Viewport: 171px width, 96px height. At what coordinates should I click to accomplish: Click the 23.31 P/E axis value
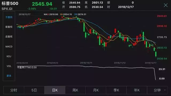click(162, 69)
